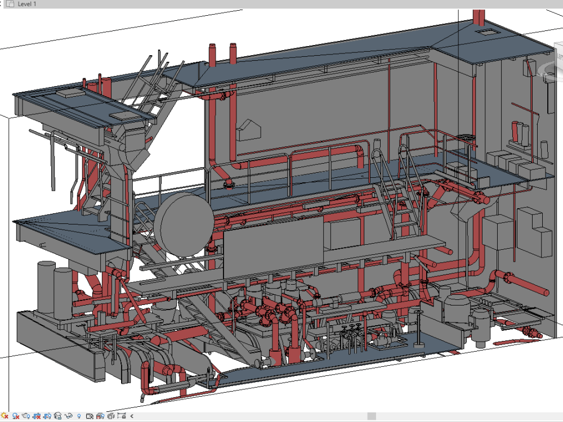Click the Reveal Hidden Elements lightbulb
Screen dimensions: 563x422
click(79, 416)
